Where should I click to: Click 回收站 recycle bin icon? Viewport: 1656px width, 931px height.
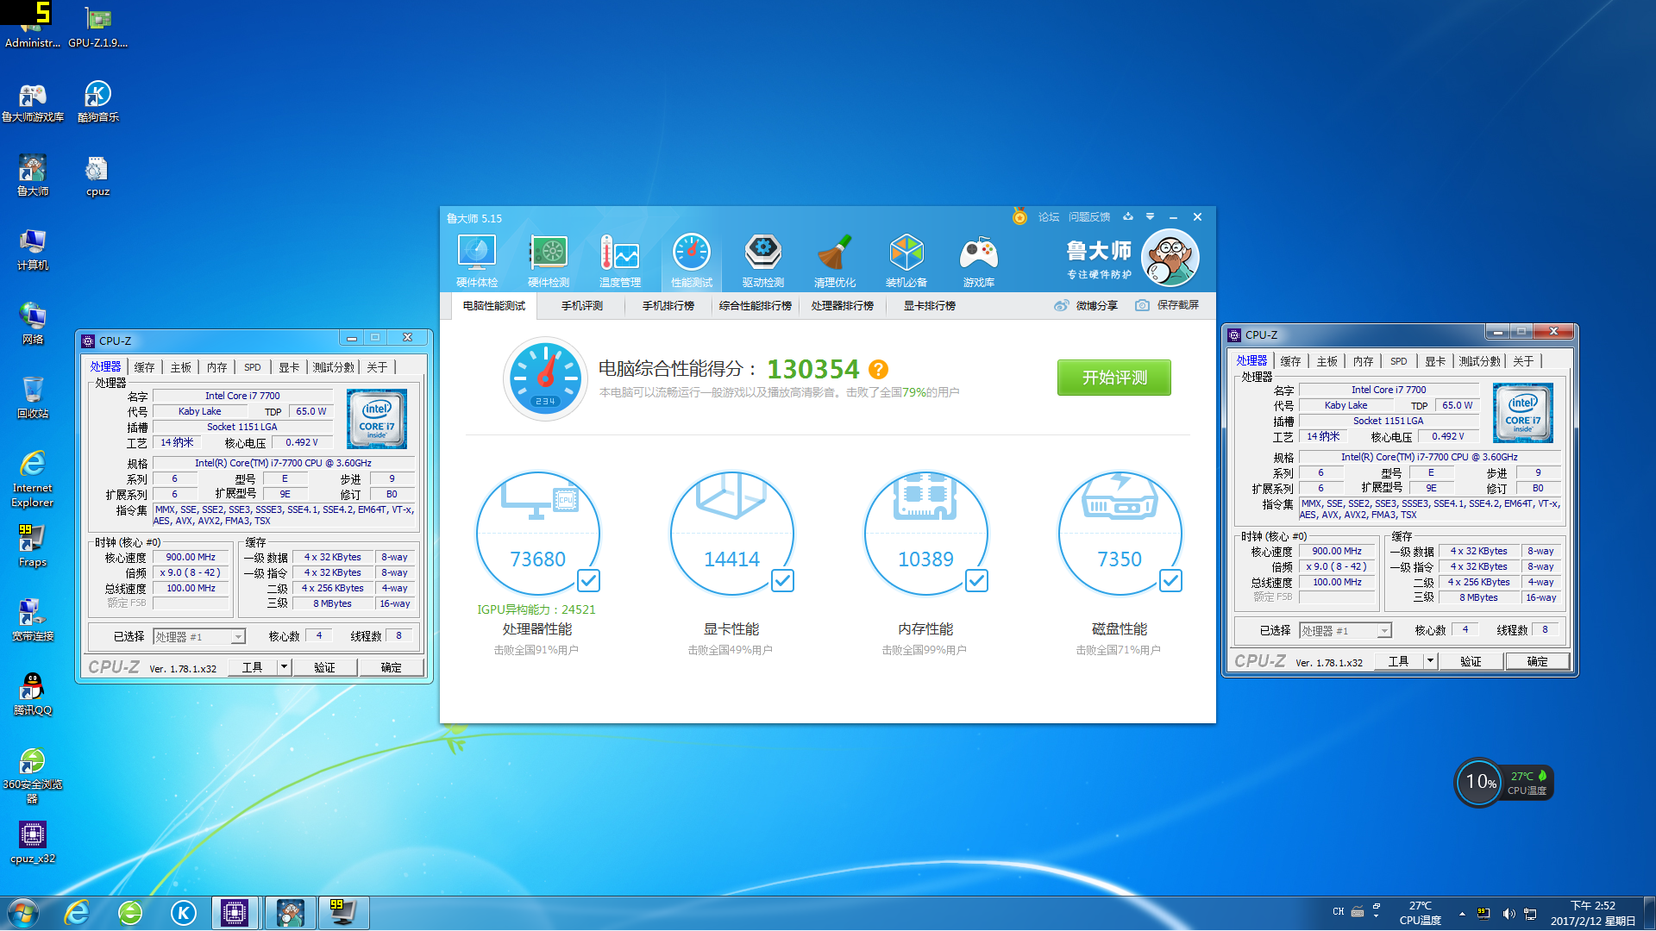pos(33,397)
